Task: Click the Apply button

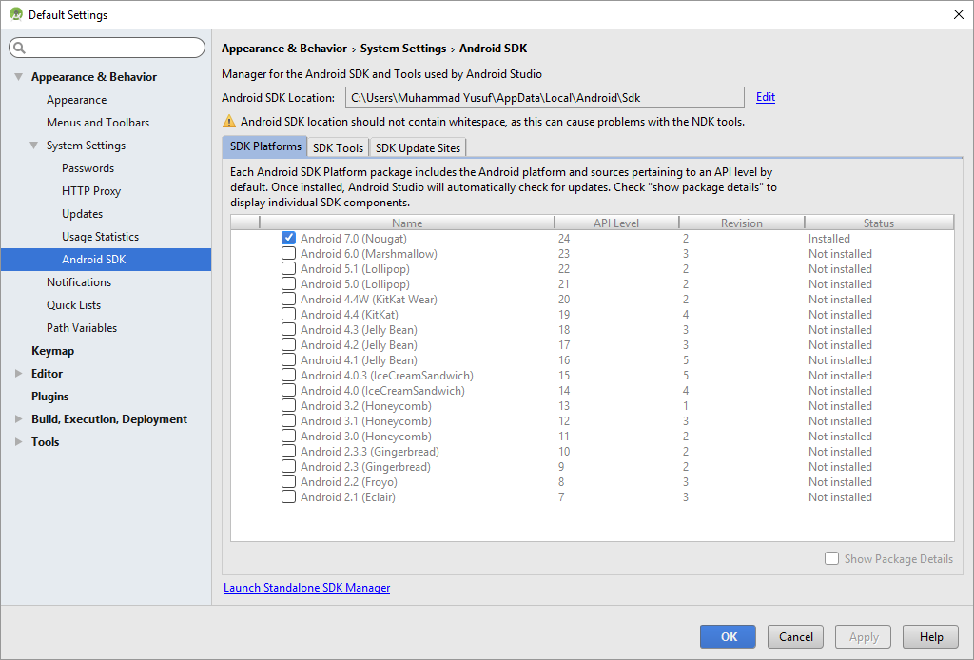Action: coord(864,637)
